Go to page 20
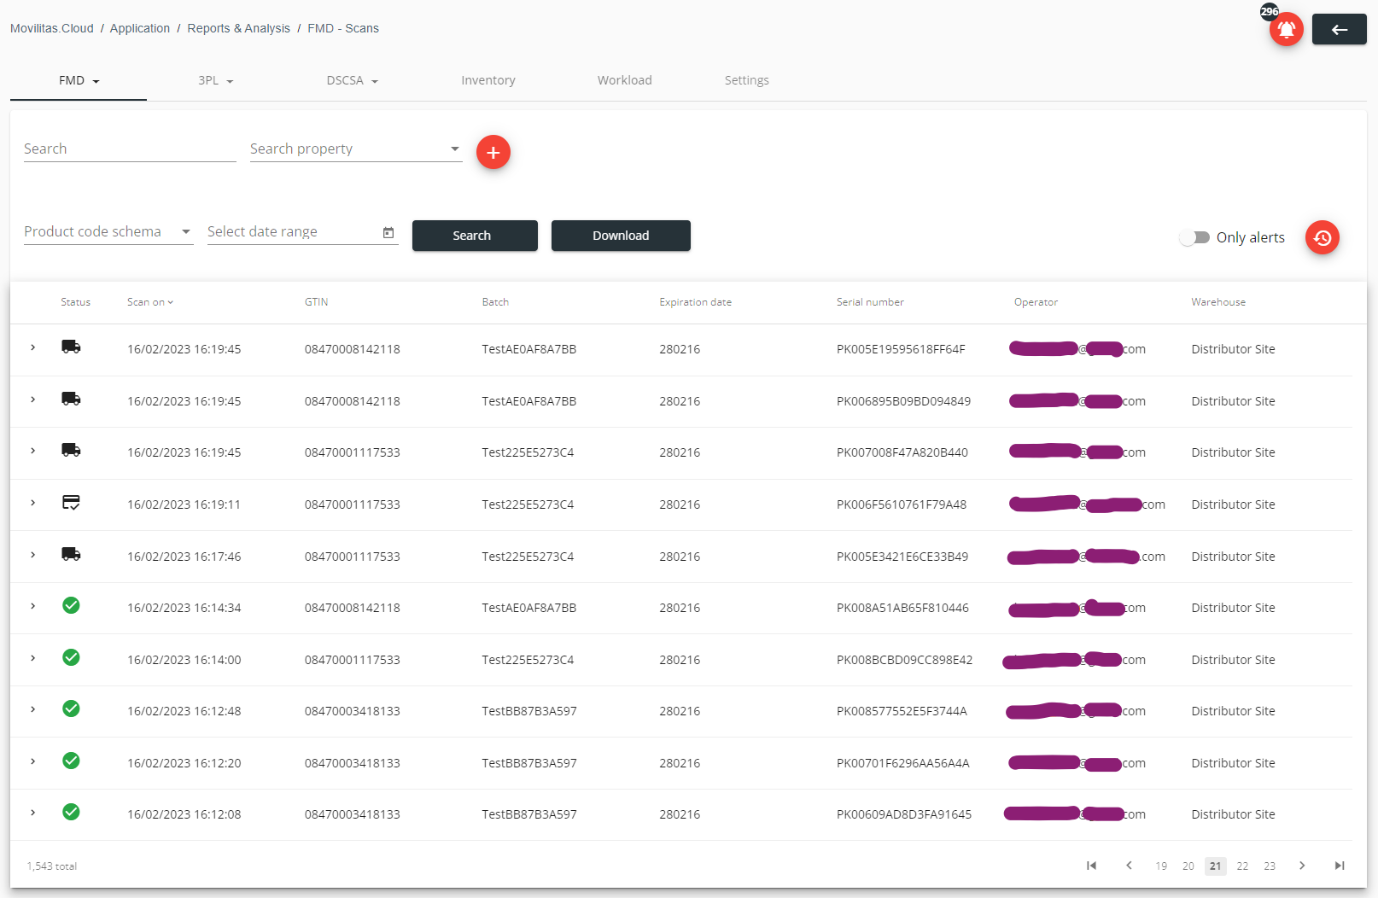This screenshot has height=898, width=1378. pos(1188,866)
